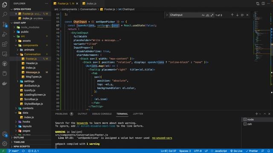Open changes compare icon in editor toolbar

(258, 3)
